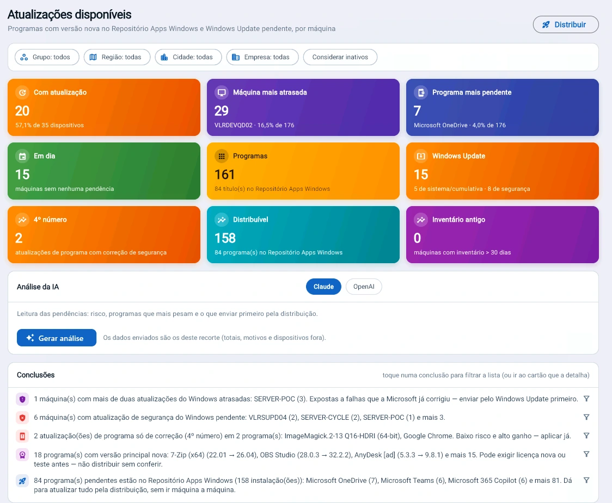Open the Em dia card showing 15
Viewport: 612px width, 503px height.
[x=104, y=171]
